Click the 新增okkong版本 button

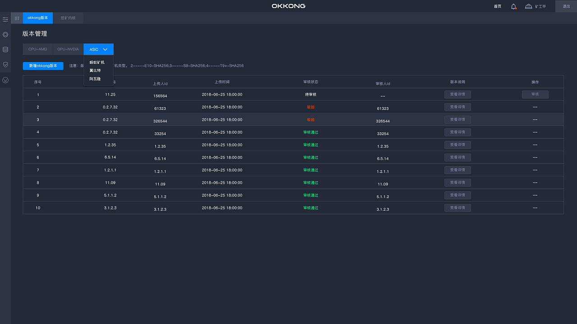click(x=43, y=66)
